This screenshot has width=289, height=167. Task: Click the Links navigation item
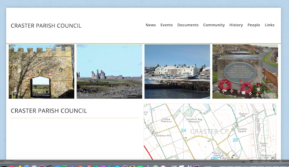pyautogui.click(x=270, y=25)
